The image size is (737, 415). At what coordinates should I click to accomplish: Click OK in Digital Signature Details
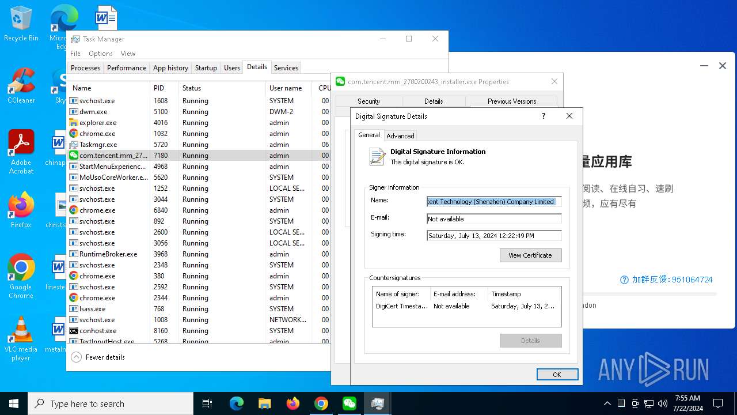tap(557, 375)
